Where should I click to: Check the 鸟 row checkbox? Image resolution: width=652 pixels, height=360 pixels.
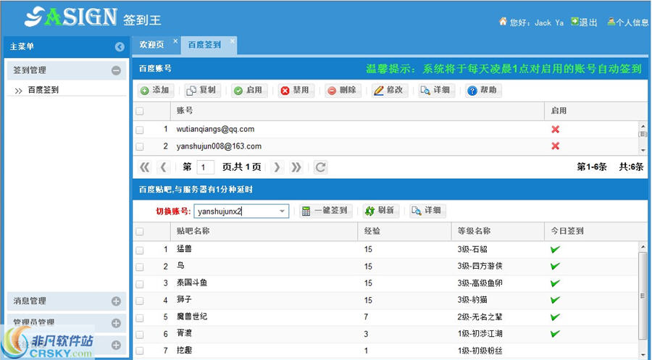(140, 267)
